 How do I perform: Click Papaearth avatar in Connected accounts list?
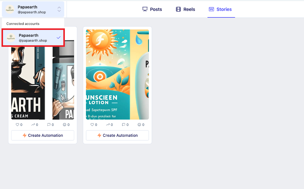tap(11, 38)
